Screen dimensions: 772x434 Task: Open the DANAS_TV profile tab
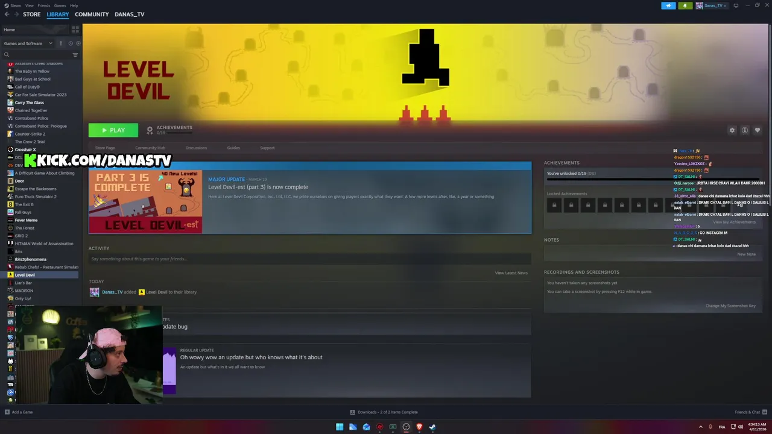tap(130, 14)
